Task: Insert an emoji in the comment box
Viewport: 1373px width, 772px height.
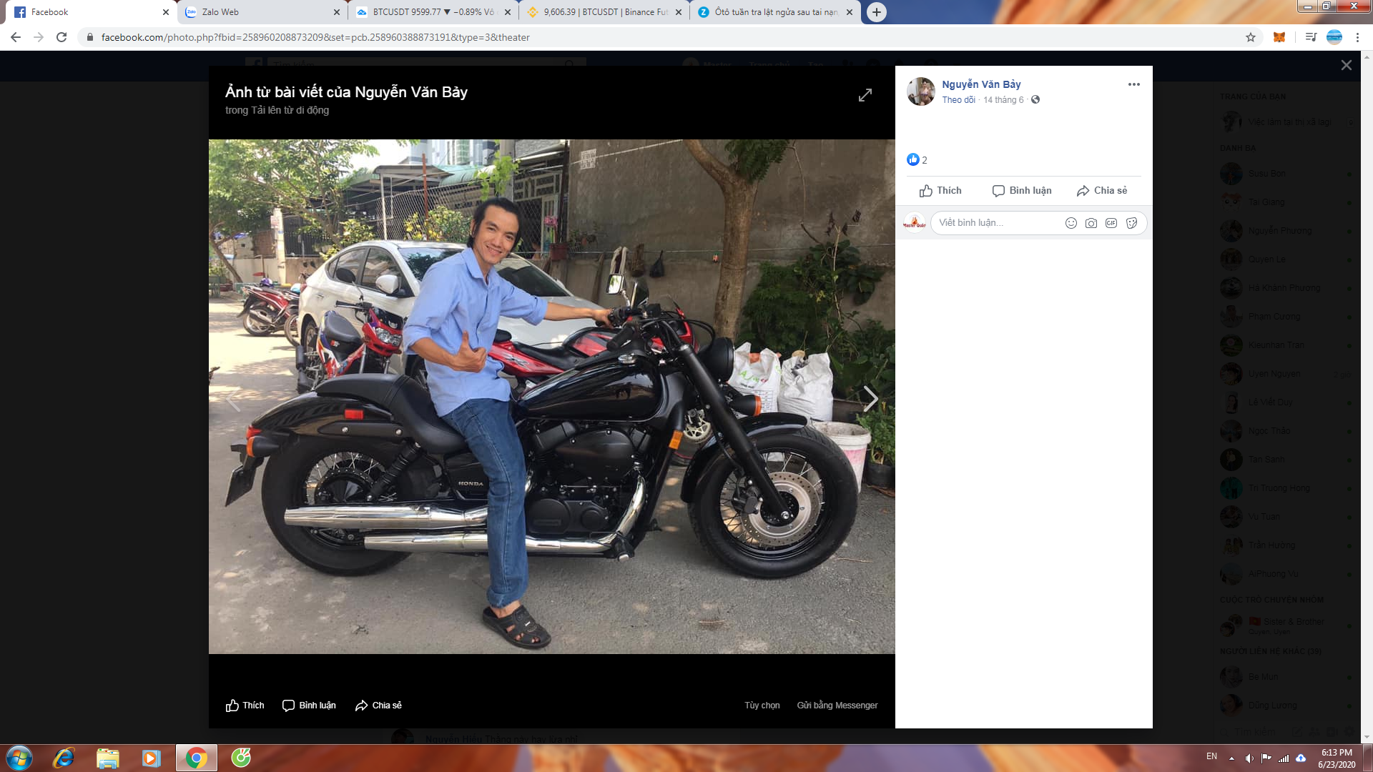Action: (1071, 223)
